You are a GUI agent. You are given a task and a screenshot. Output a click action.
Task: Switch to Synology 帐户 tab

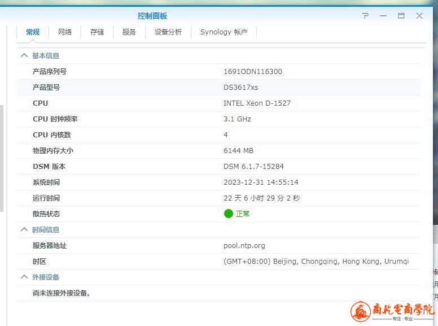(x=224, y=32)
